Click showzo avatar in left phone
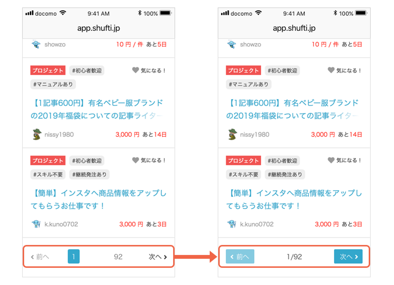 [x=36, y=44]
